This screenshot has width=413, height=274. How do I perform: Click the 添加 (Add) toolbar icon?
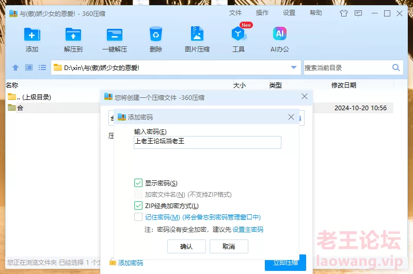click(x=32, y=35)
